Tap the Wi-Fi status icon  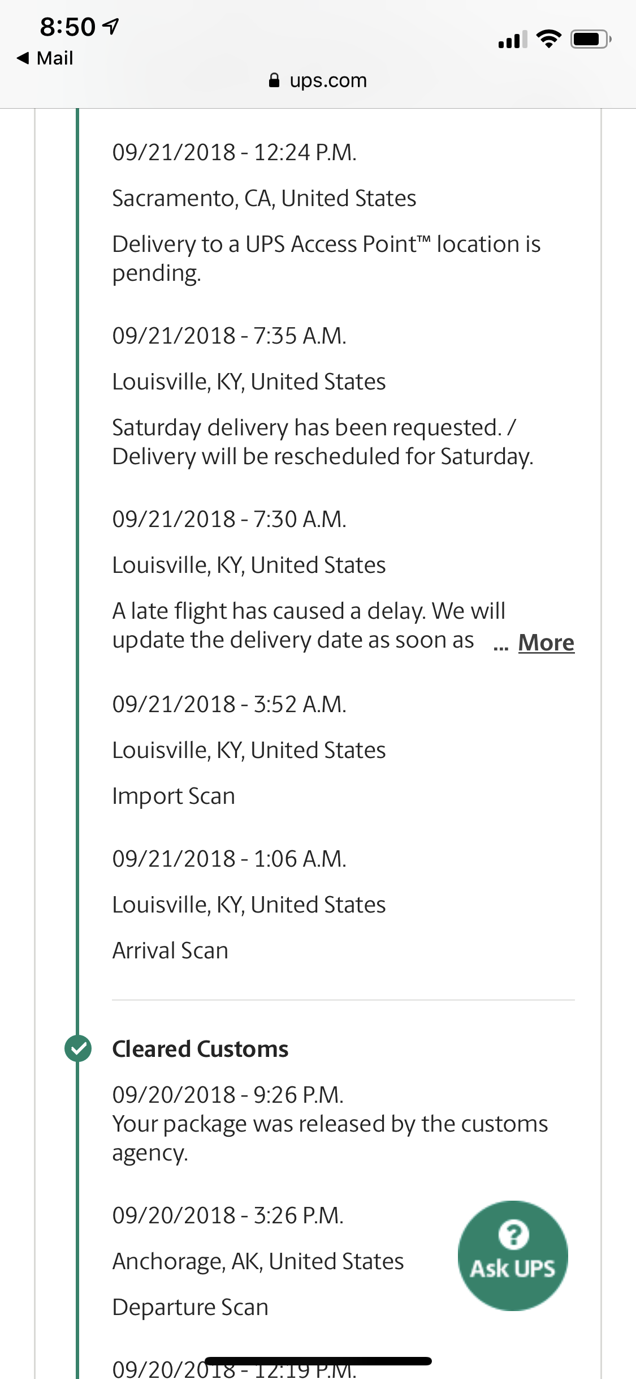coord(548,39)
